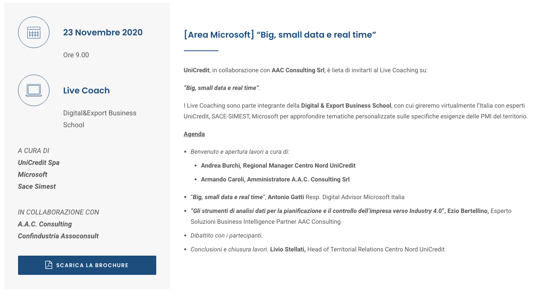The image size is (534, 296).
Task: Click the Live Coach heading
Action: coord(86,90)
